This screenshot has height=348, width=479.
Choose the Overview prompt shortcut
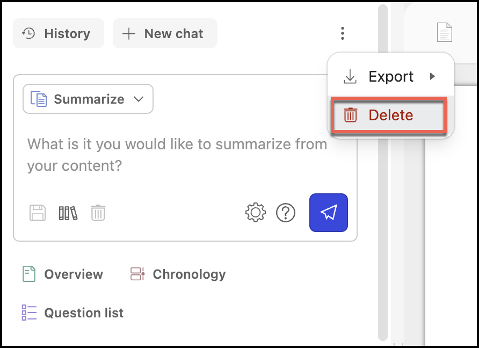[x=73, y=274]
